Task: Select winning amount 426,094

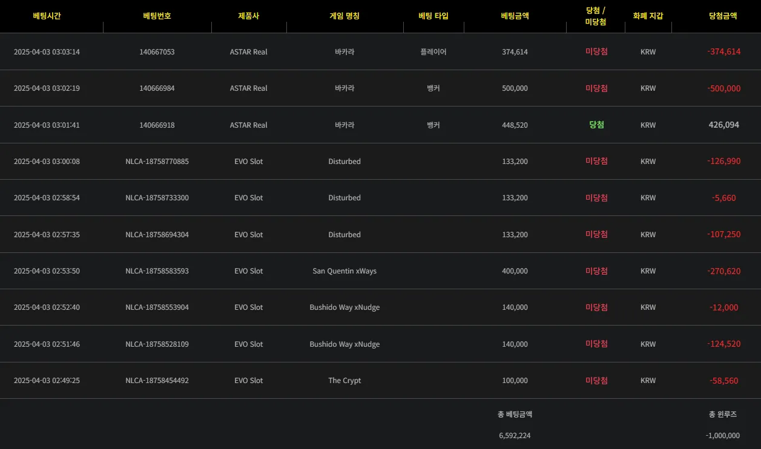Action: 724,125
